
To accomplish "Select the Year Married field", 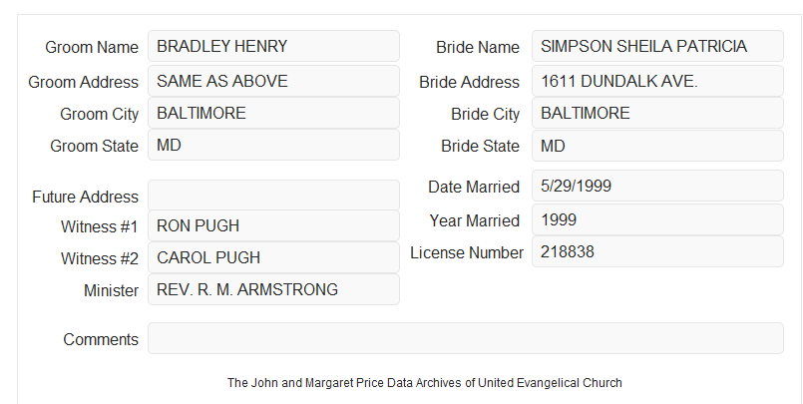I will (657, 219).
